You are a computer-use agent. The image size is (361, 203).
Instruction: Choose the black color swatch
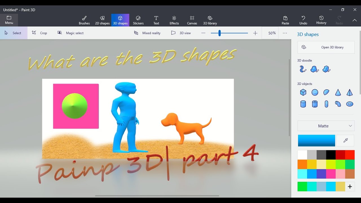pyautogui.click(x=331, y=155)
